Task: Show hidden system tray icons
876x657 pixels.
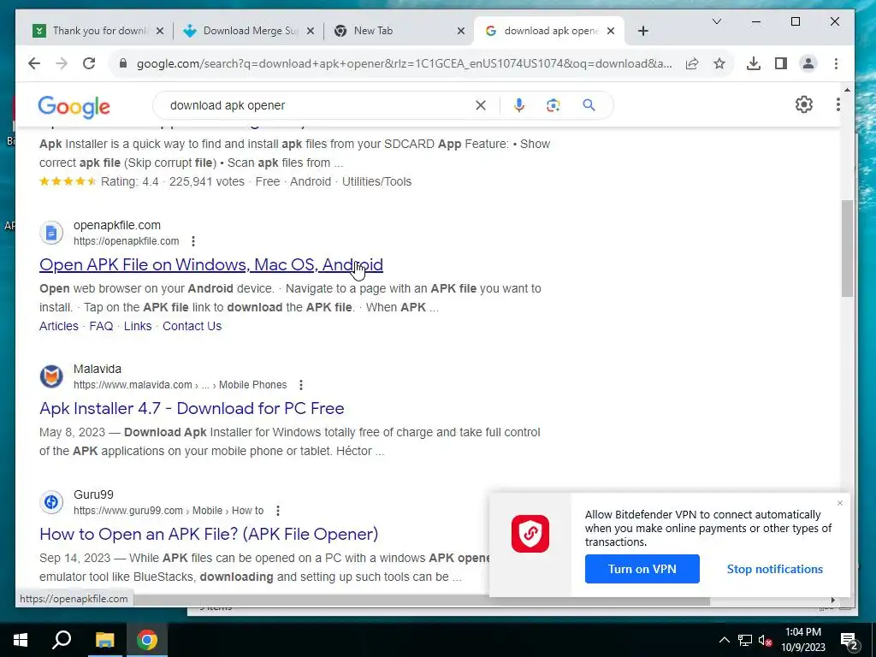Action: tap(724, 640)
